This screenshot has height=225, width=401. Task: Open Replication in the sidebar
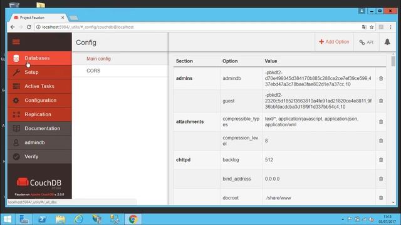[x=39, y=114]
